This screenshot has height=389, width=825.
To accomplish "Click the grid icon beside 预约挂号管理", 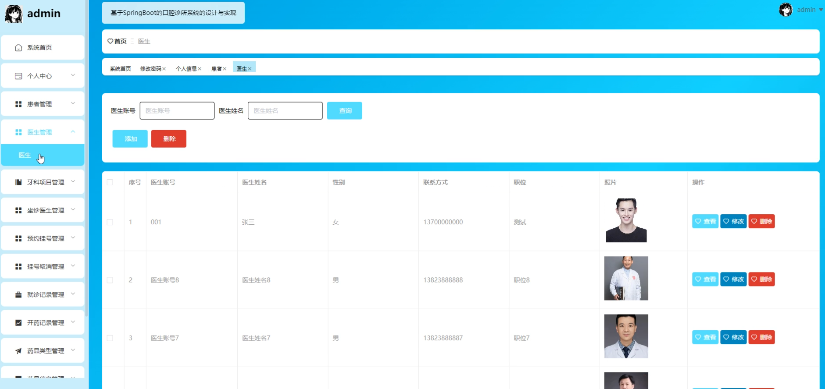I will point(18,238).
